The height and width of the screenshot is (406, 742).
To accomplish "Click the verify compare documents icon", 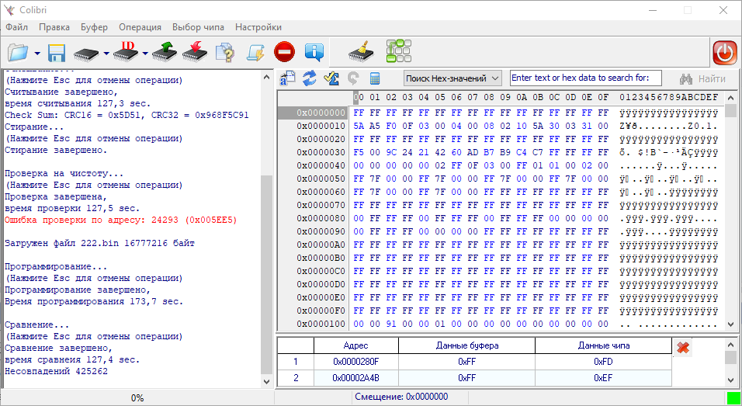I will [224, 53].
